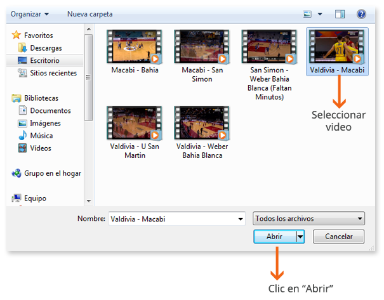The image size is (384, 300).
Task: Open the Todos los archivos filter dropdown
Action: (308, 219)
